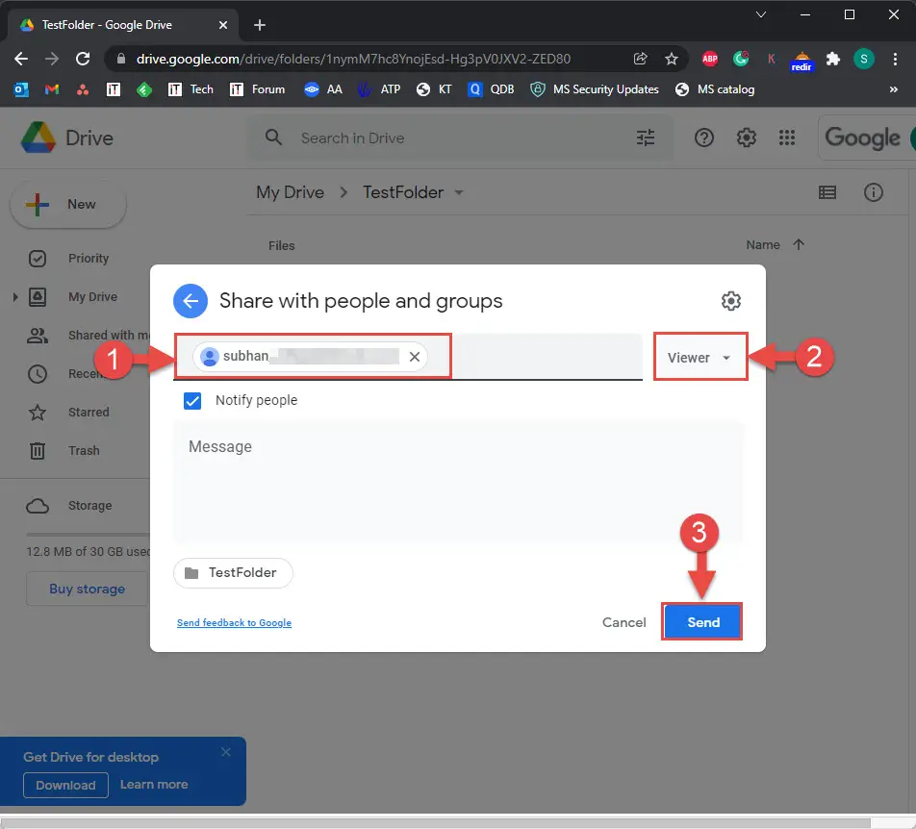Click the Search in Drive field
The image size is (916, 829).
(x=460, y=138)
